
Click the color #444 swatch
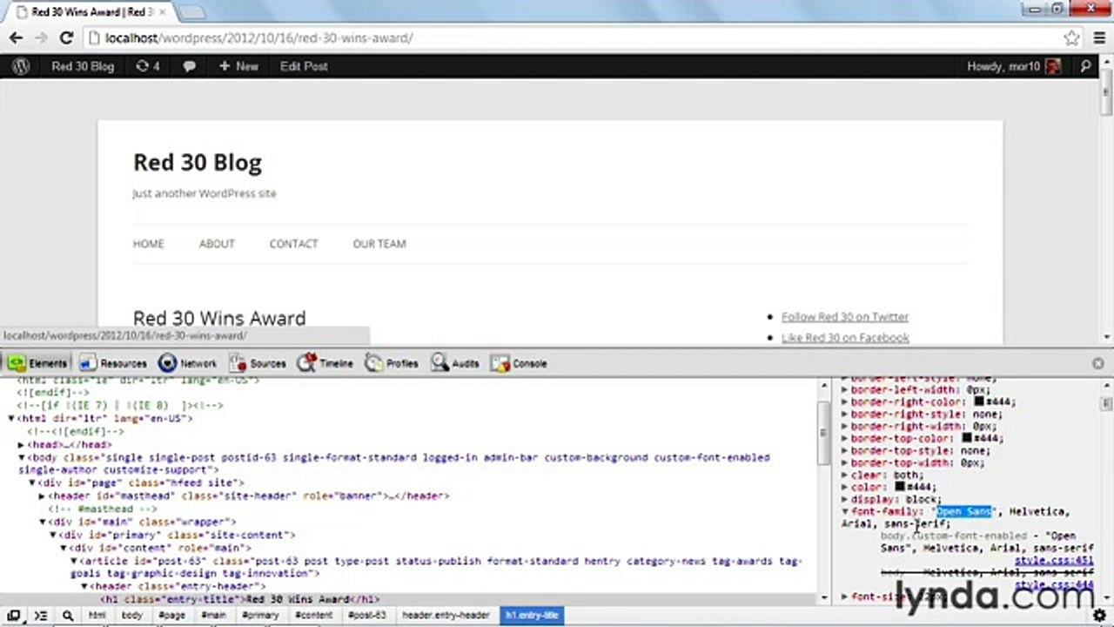click(900, 488)
